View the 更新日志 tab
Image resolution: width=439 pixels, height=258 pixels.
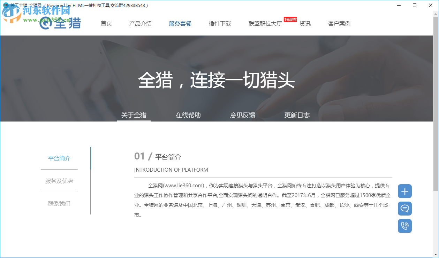pos(297,115)
